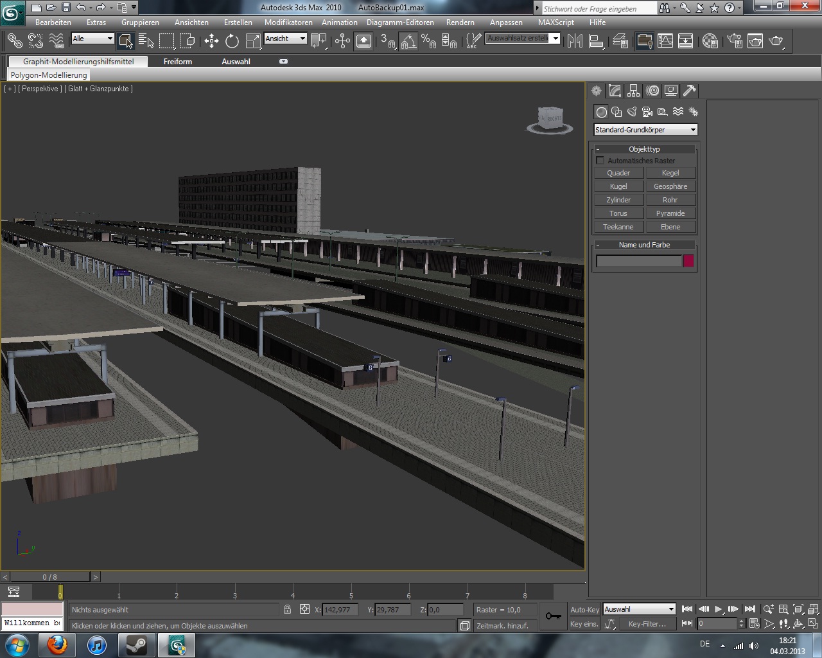
Task: Select the Lights creation category icon
Action: click(x=632, y=112)
